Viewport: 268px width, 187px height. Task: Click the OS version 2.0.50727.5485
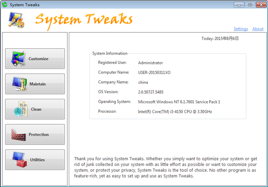pyautogui.click(x=151, y=92)
